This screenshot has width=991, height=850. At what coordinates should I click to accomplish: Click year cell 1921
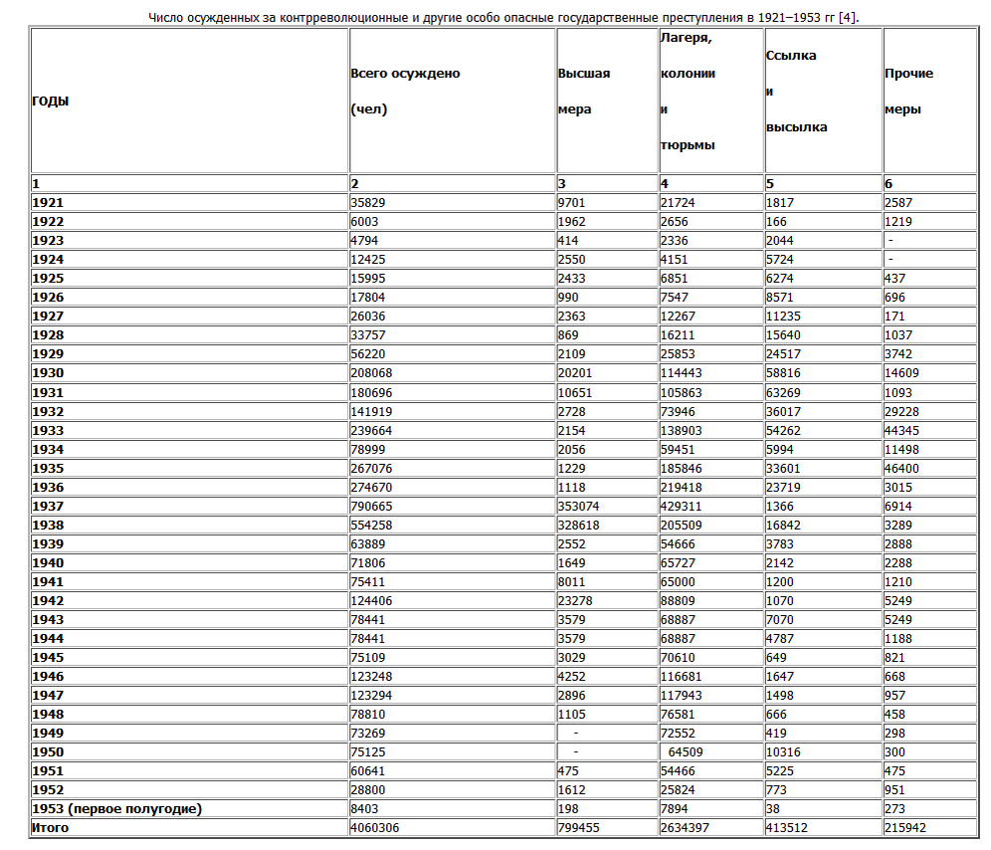[x=190, y=202]
